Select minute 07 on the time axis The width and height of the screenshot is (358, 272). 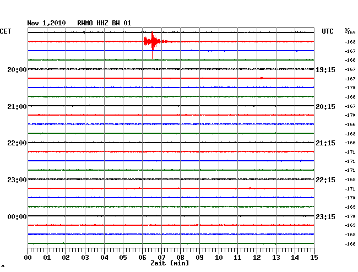click(x=161, y=257)
